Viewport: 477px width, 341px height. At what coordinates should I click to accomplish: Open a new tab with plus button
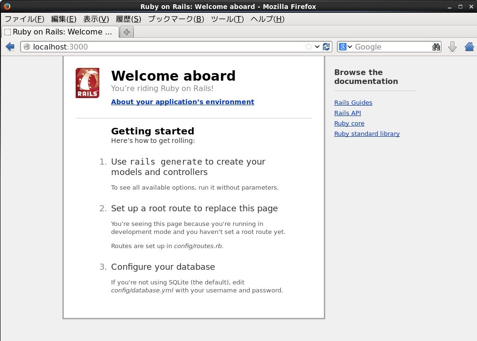tap(127, 32)
